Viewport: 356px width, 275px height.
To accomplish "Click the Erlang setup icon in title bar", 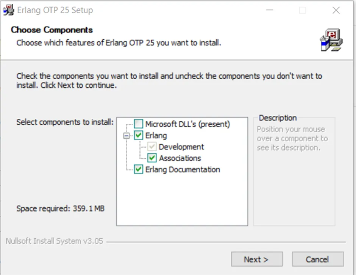I will click(x=8, y=10).
